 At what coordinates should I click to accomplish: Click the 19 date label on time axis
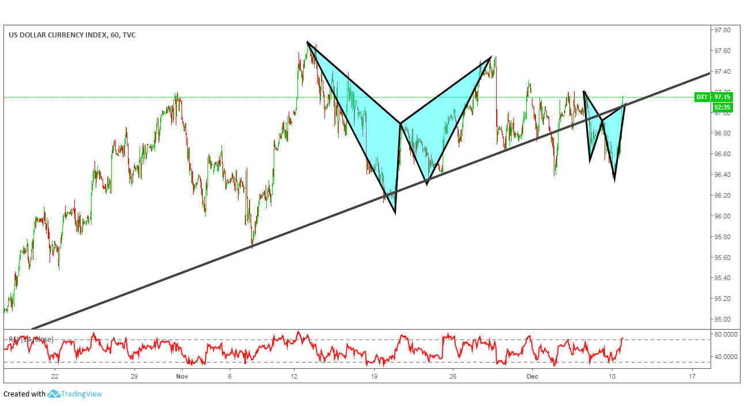pyautogui.click(x=373, y=376)
